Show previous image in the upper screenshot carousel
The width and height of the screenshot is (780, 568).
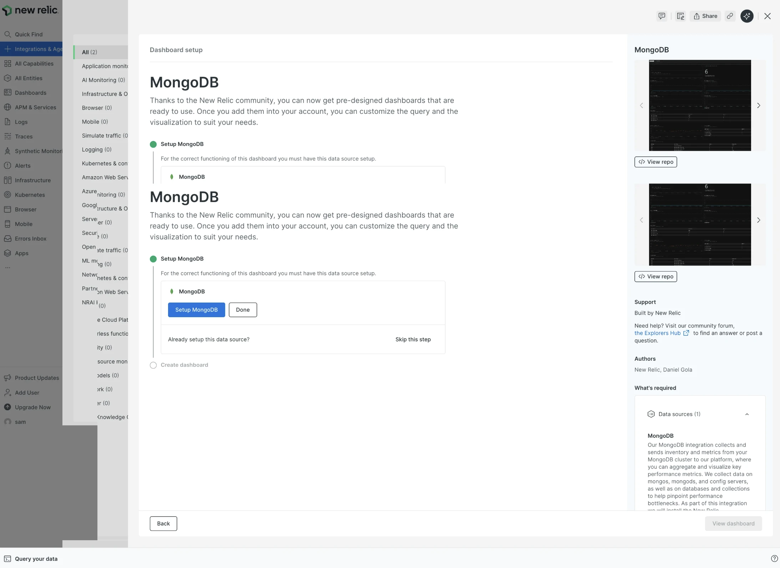click(642, 105)
